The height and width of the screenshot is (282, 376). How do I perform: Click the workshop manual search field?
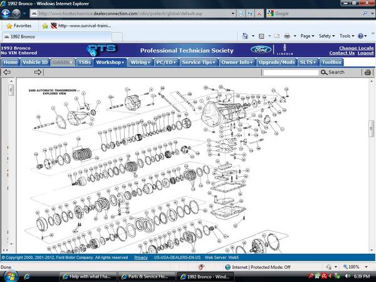(x=291, y=72)
